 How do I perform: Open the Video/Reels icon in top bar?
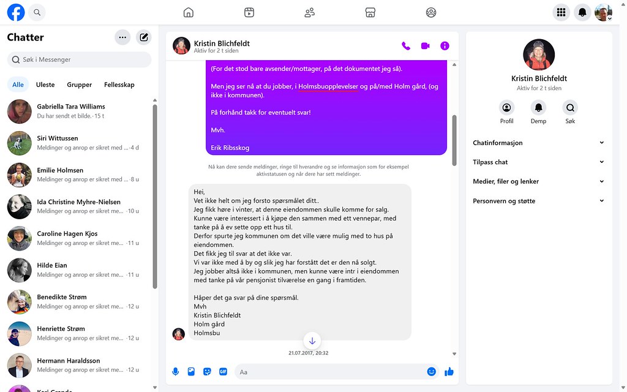point(249,12)
